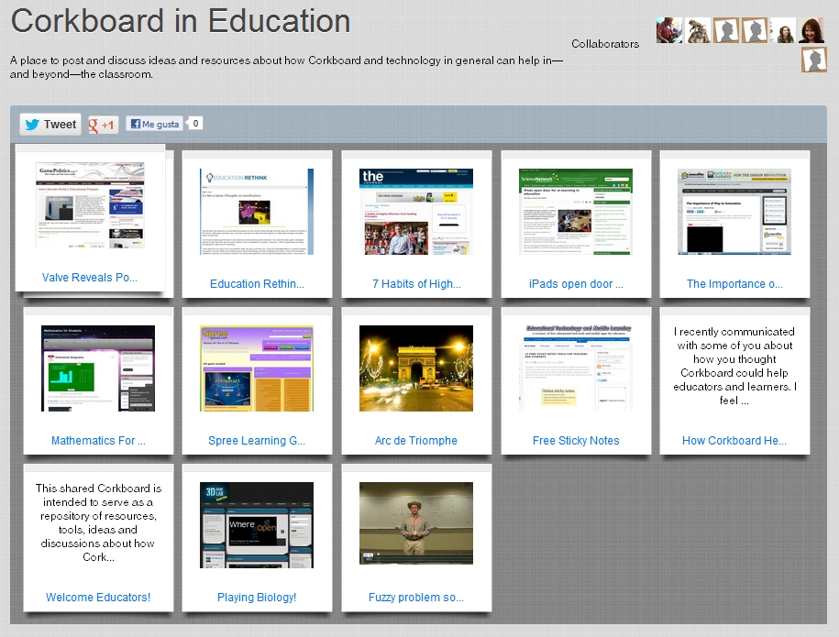Click the Facebook like count bubble
This screenshot has width=839, height=637.
[x=195, y=123]
